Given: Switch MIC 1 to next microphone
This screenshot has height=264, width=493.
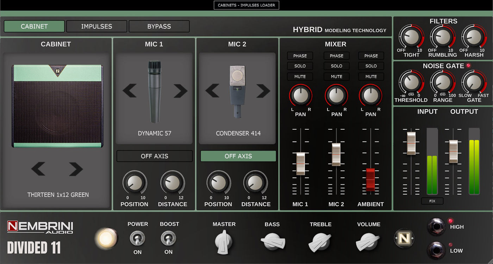Looking at the screenshot, I should click(x=180, y=91).
